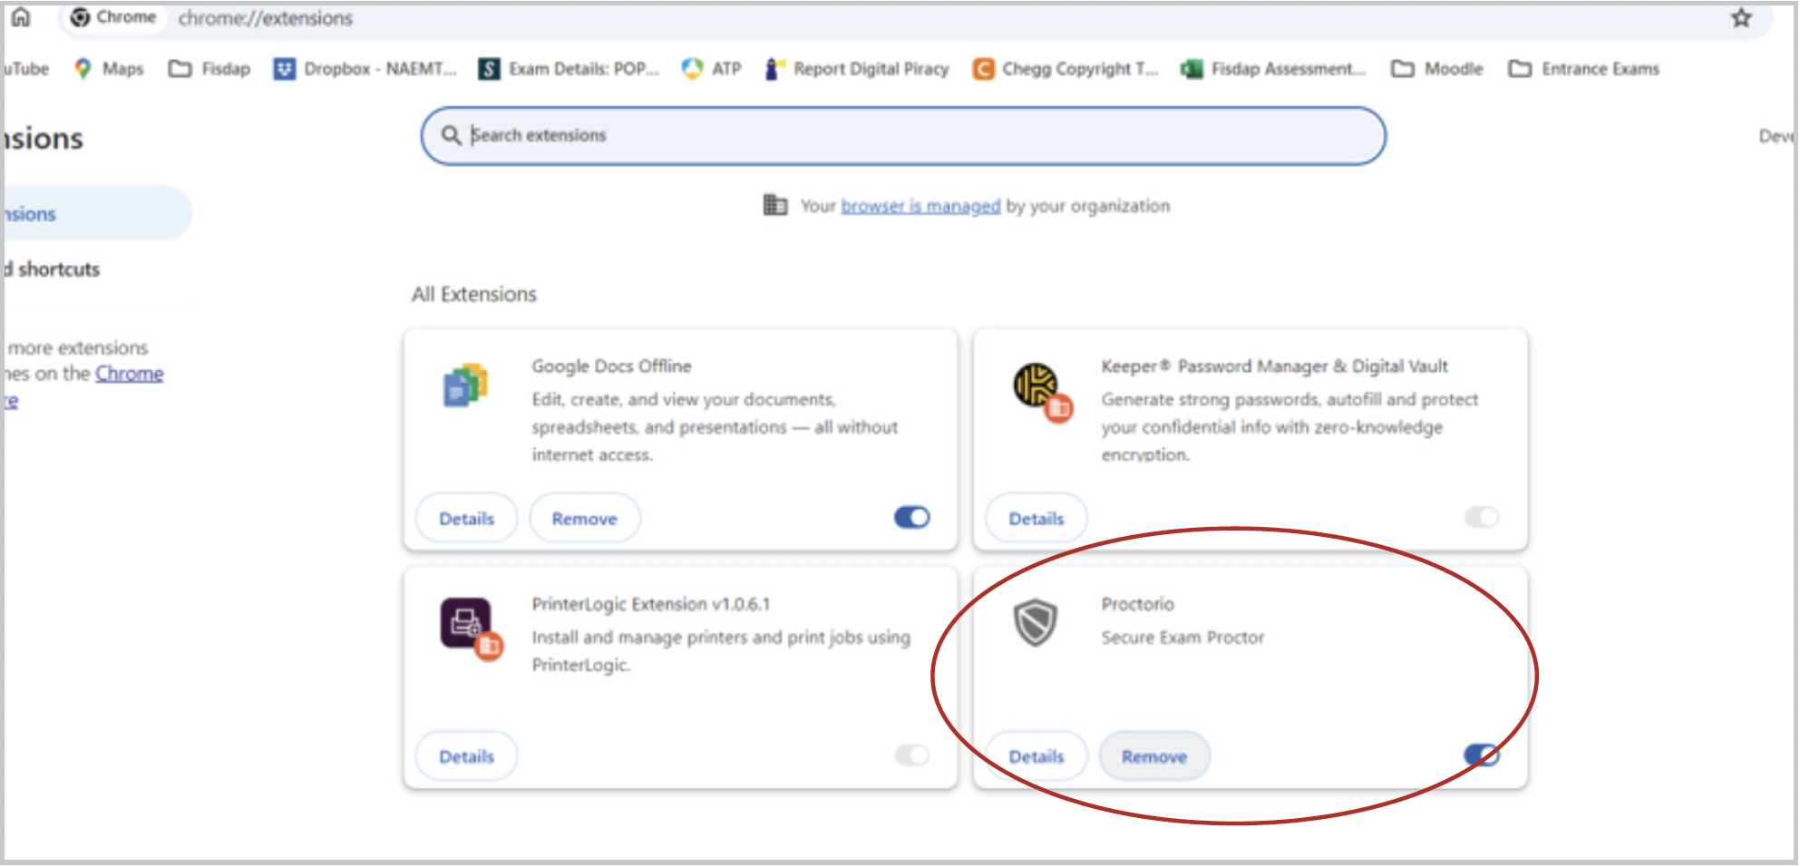Click the 'PrinterLogic Extension v1.0.6.1' title
Viewport: 1800px width, 867px height.
(x=650, y=604)
